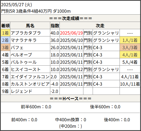Click the horse name バルトゥール
Screen dimensions: 141x131
[24, 62]
